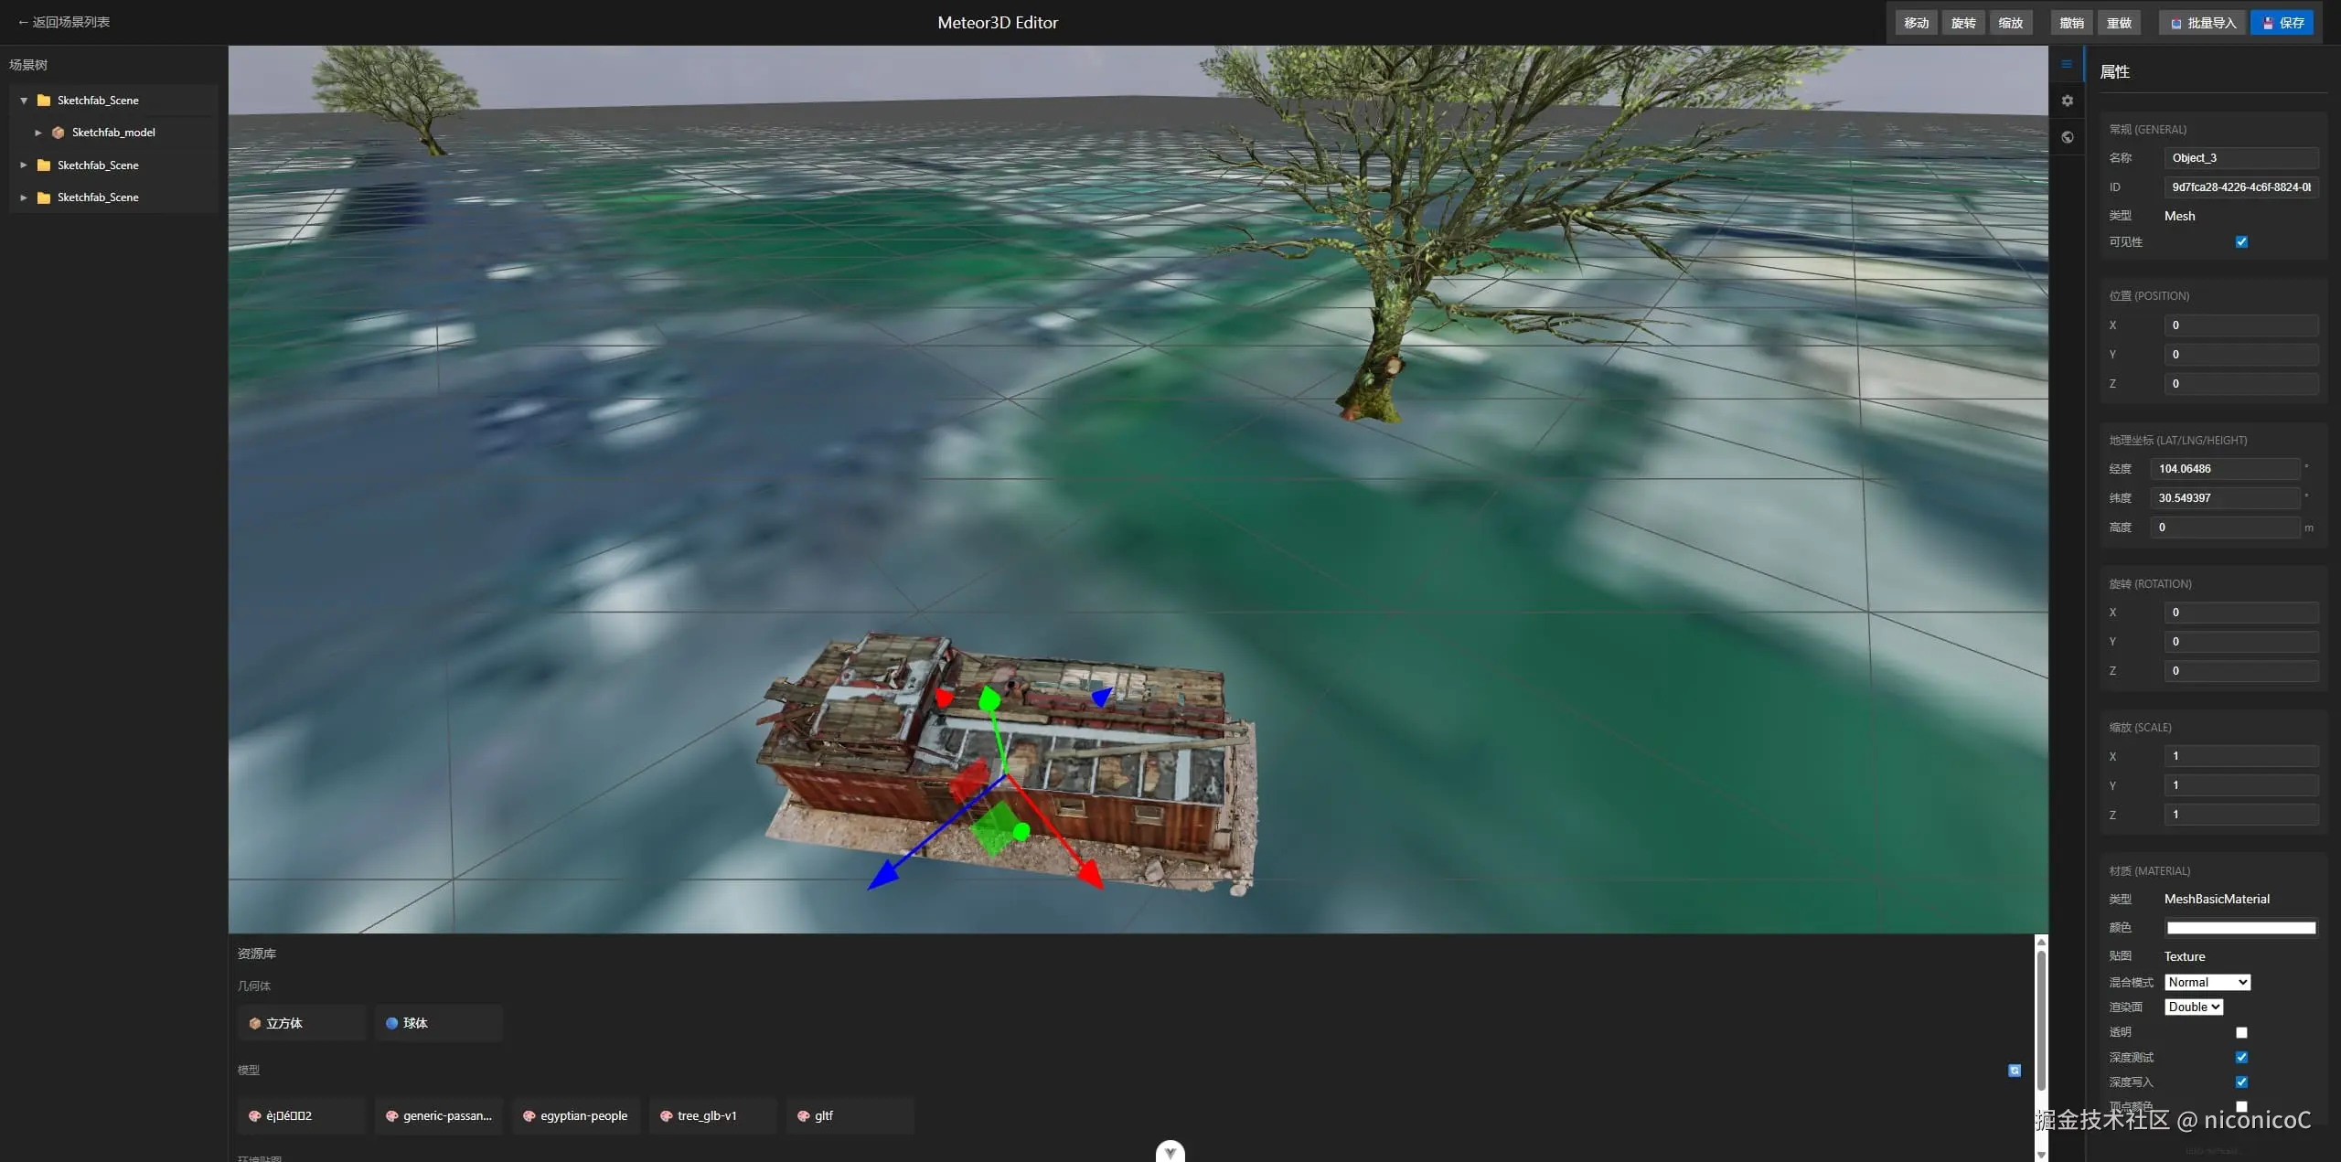Enable the 透明 transparency checkbox
Image resolution: width=2341 pixels, height=1162 pixels.
coord(2241,1032)
